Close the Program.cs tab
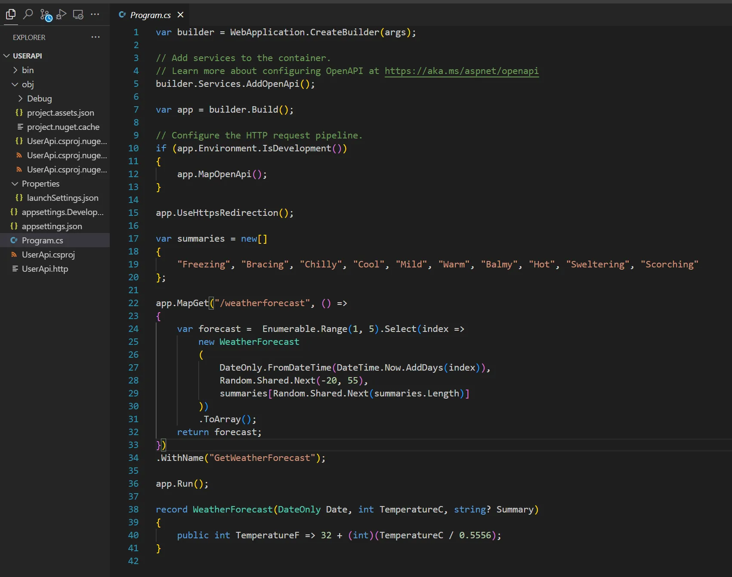Viewport: 732px width, 577px height. pos(180,14)
